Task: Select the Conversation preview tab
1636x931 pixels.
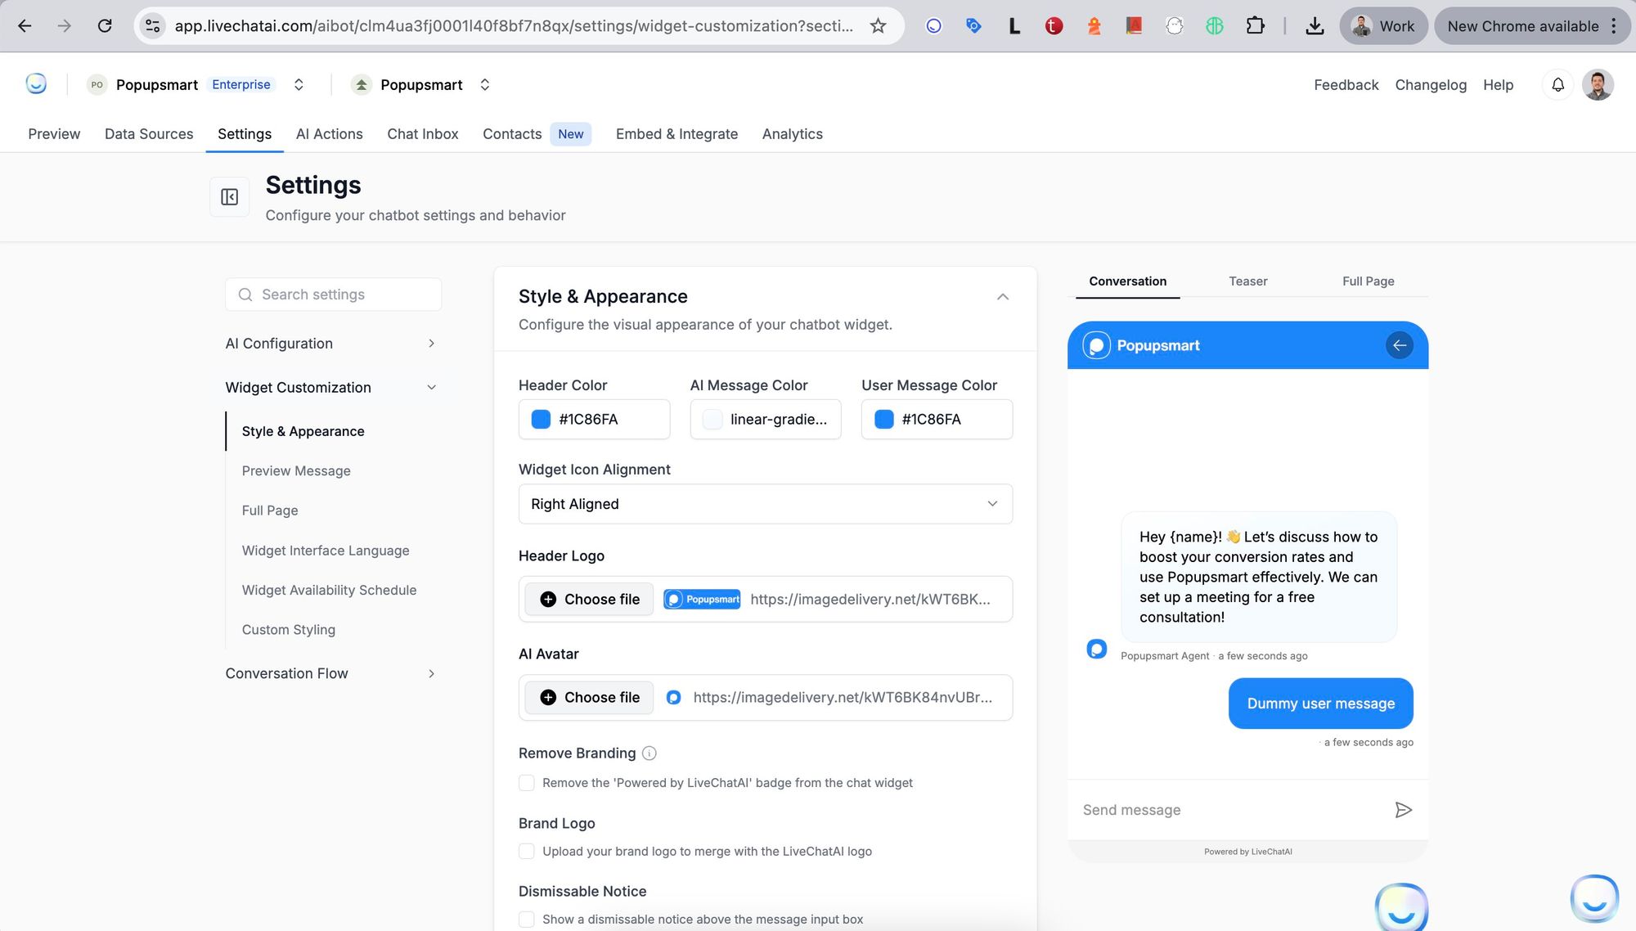Action: (x=1127, y=281)
